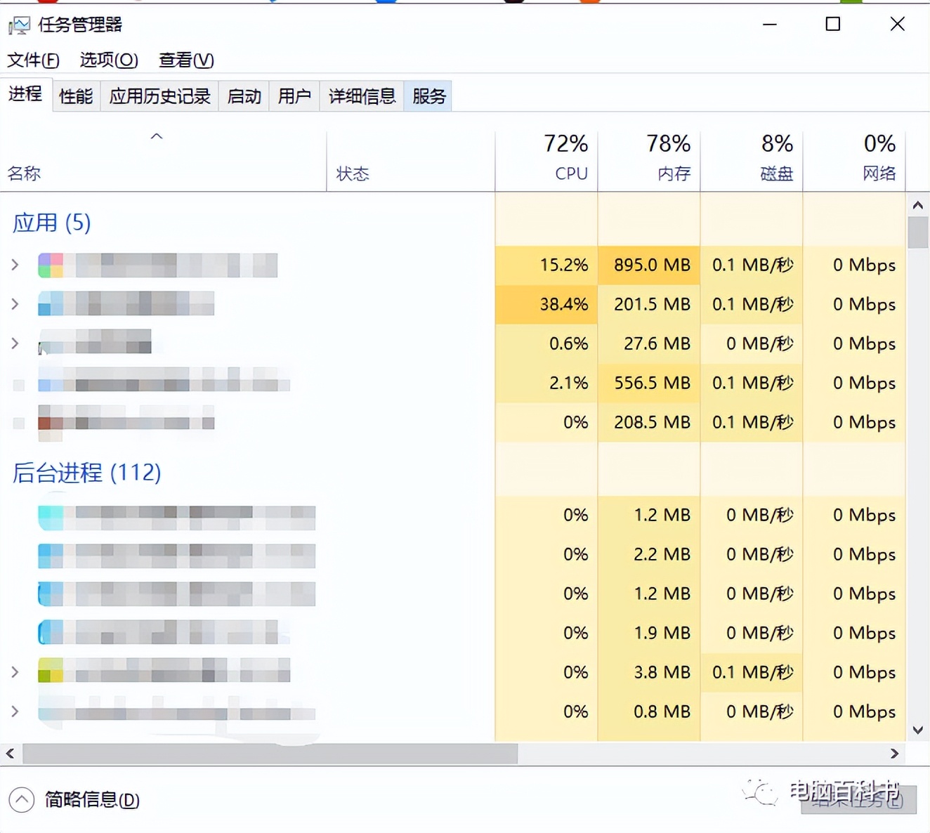Switch to the 应用历史记录 tab
Screen dimensions: 930x833
159,96
